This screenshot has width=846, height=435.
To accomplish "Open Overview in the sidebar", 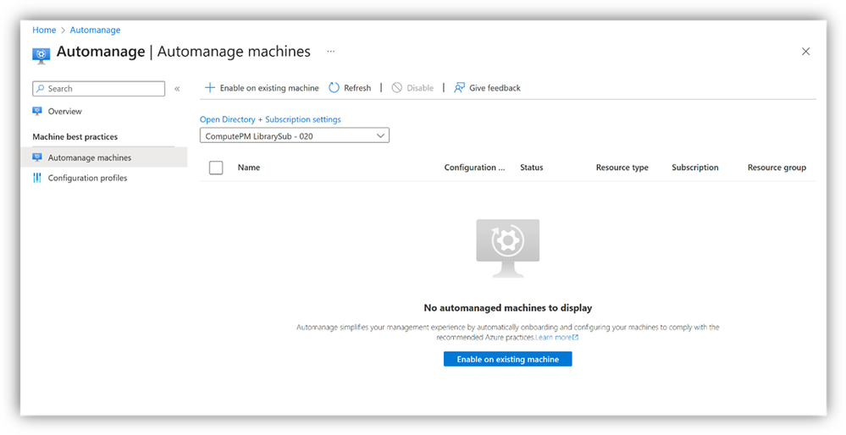I will [64, 112].
